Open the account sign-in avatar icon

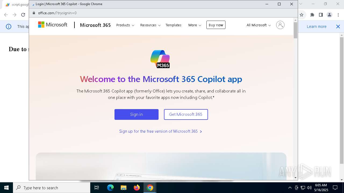pos(280,25)
